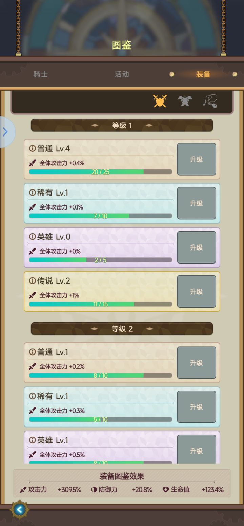Click the 20 / 25 progress bar
Screen dimensions: 244x526
pos(101,172)
